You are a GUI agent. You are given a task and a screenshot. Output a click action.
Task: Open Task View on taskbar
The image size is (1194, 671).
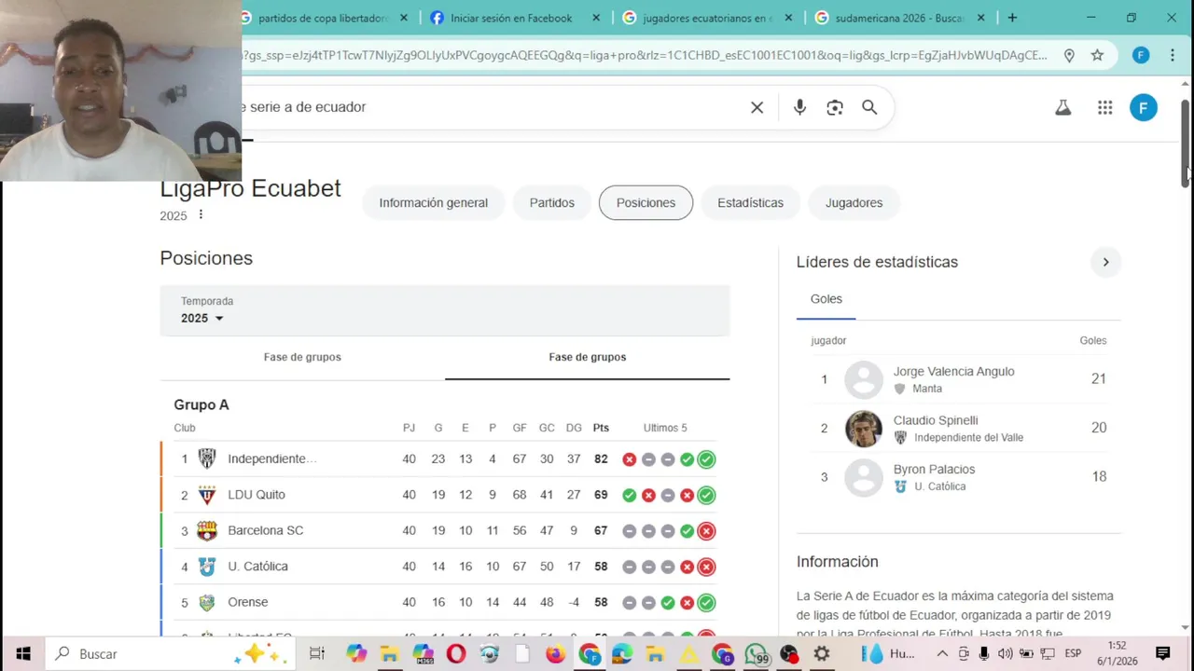coord(317,654)
